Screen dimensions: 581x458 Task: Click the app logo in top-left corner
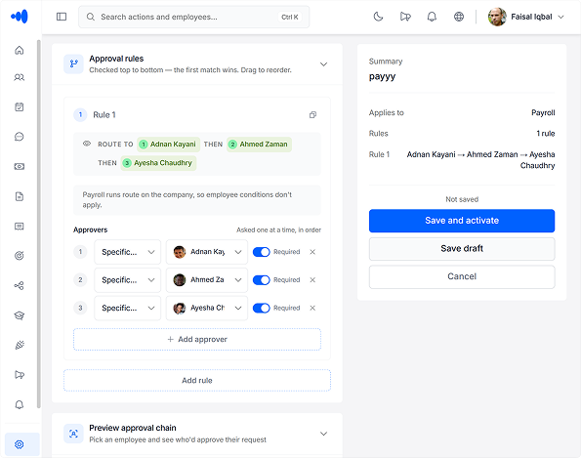click(20, 17)
